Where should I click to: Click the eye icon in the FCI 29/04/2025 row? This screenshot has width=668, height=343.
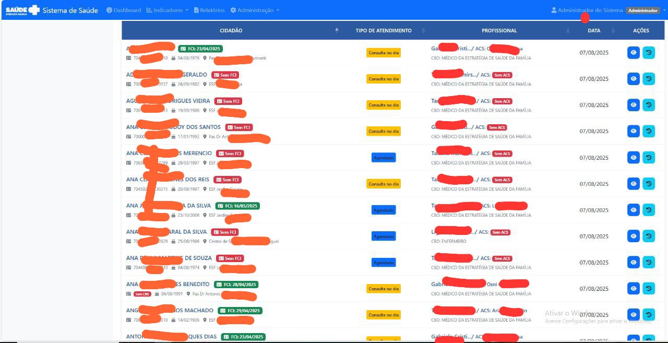pyautogui.click(x=633, y=314)
